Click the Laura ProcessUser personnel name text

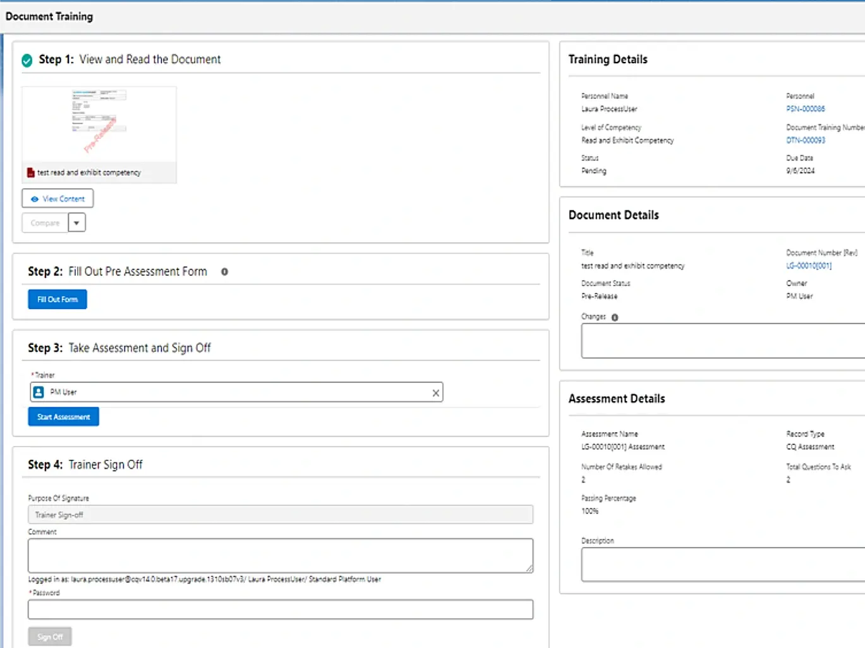click(609, 109)
